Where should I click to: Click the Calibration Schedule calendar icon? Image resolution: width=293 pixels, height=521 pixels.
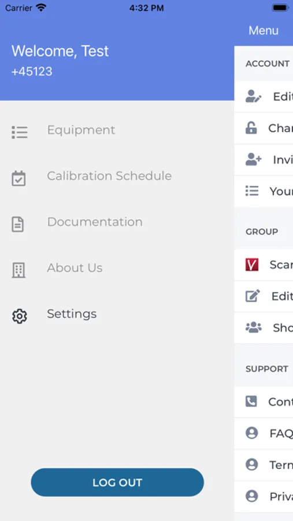click(x=18, y=178)
